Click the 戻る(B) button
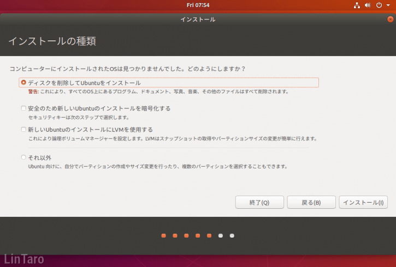 pos(311,202)
